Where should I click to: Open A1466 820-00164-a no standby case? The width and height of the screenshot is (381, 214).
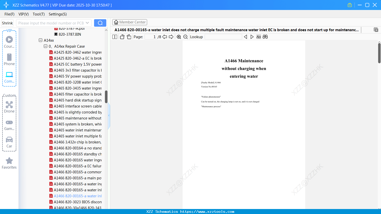point(76,148)
